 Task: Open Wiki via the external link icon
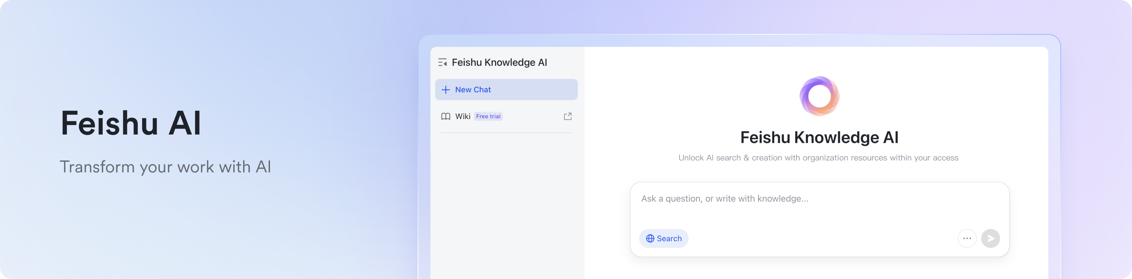click(x=568, y=117)
